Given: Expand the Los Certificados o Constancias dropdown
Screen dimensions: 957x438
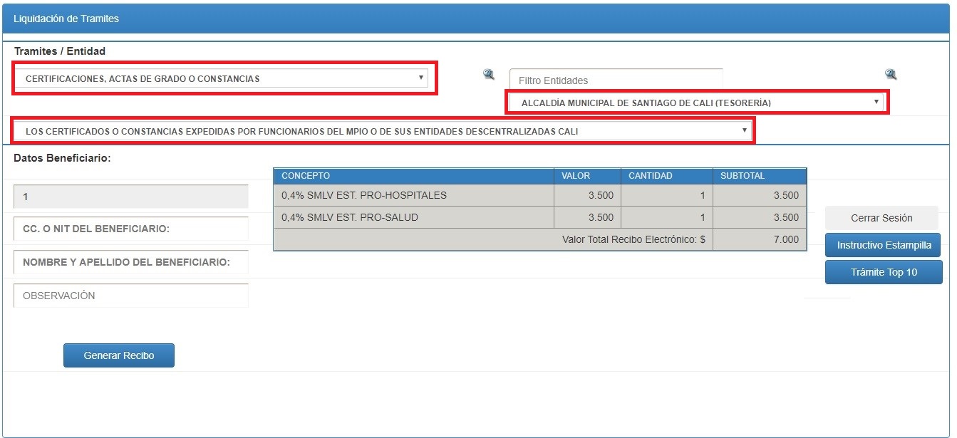Looking at the screenshot, I should click(x=383, y=131).
